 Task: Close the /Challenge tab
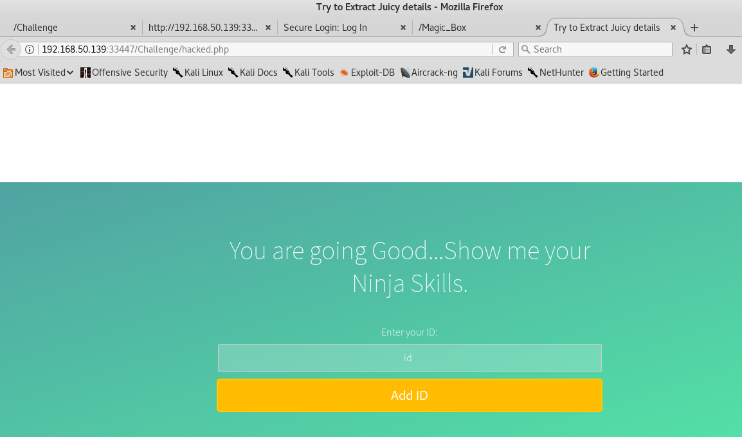[x=133, y=28]
